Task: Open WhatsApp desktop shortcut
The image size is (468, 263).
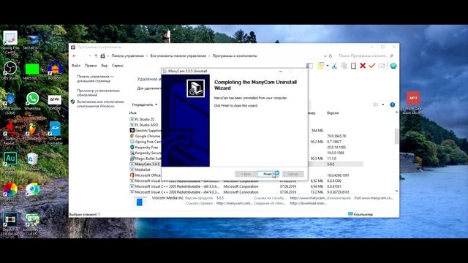Action: coord(32,102)
